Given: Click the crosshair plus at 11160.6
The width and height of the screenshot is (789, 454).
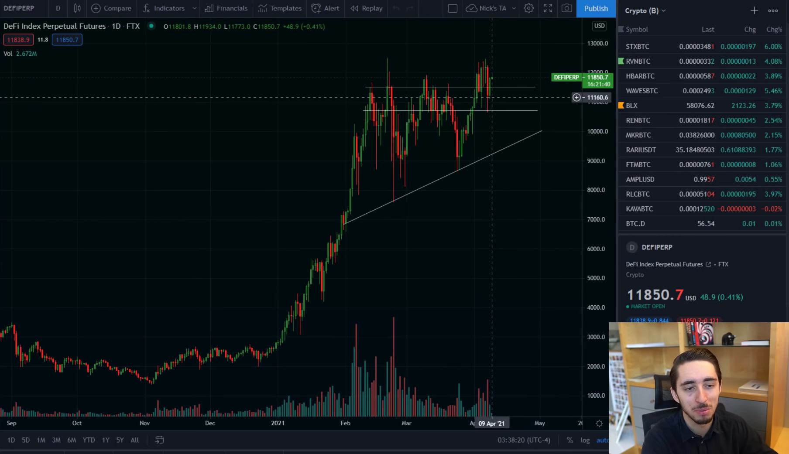Looking at the screenshot, I should point(576,97).
